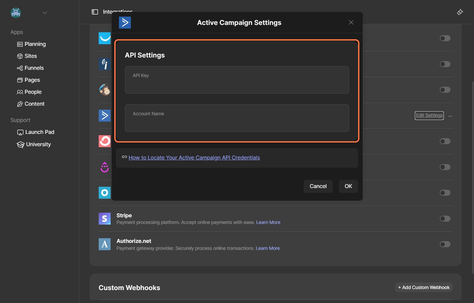Click the blue O integration icon
This screenshot has width=474, height=303.
click(x=105, y=193)
